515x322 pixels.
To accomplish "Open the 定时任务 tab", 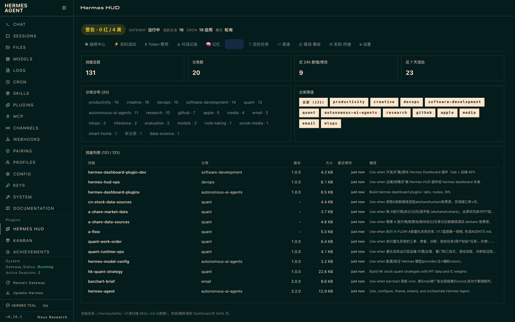I will [258, 44].
